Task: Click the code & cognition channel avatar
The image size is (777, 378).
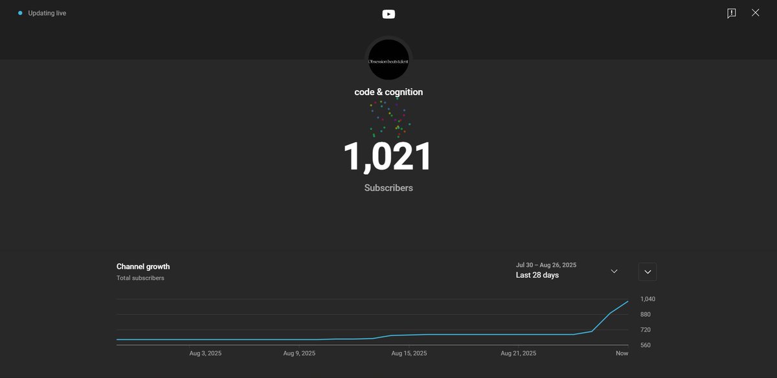Action: [x=388, y=60]
